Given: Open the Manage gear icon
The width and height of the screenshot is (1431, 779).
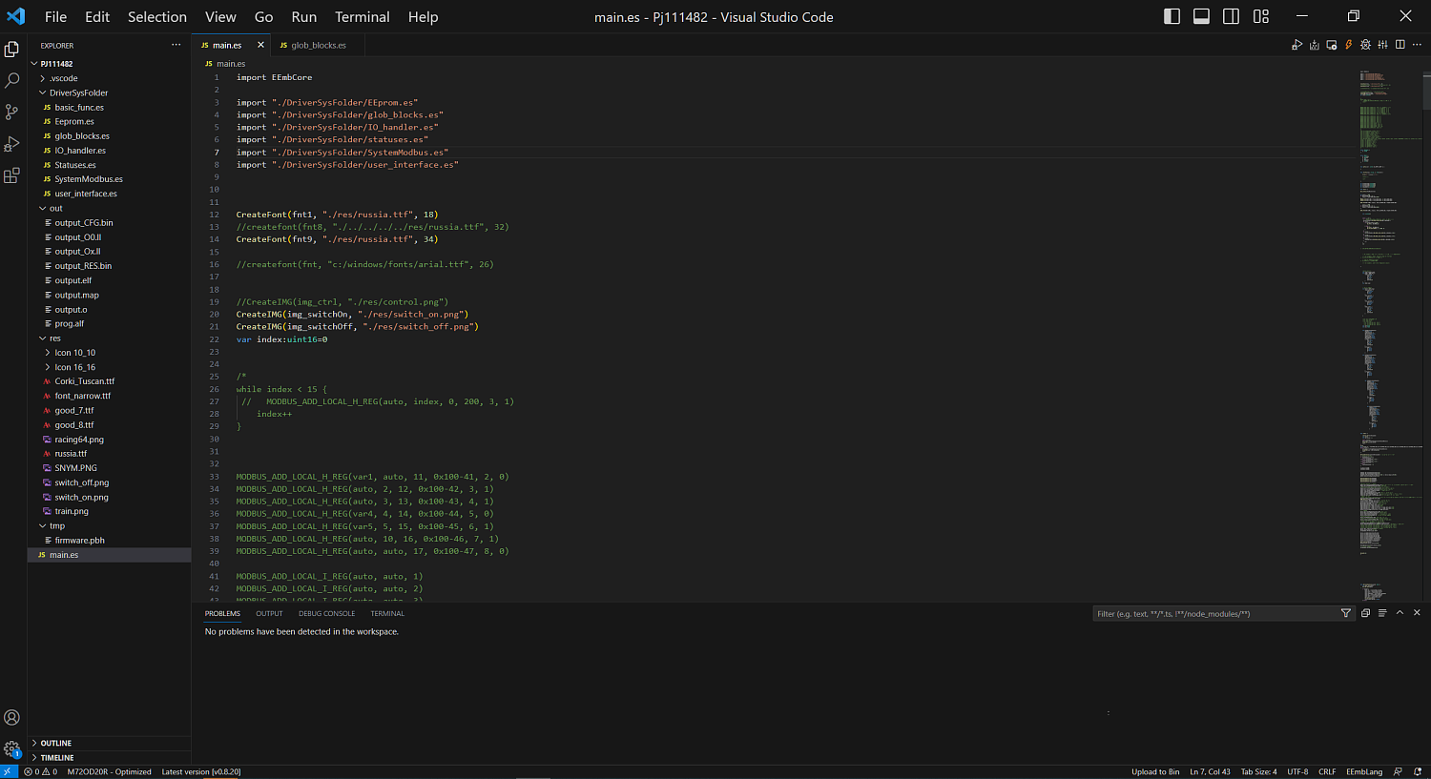Looking at the screenshot, I should (x=11, y=749).
